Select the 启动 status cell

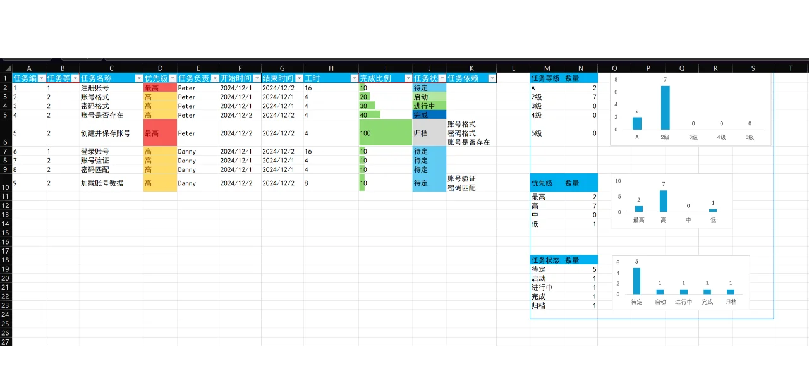coord(430,97)
